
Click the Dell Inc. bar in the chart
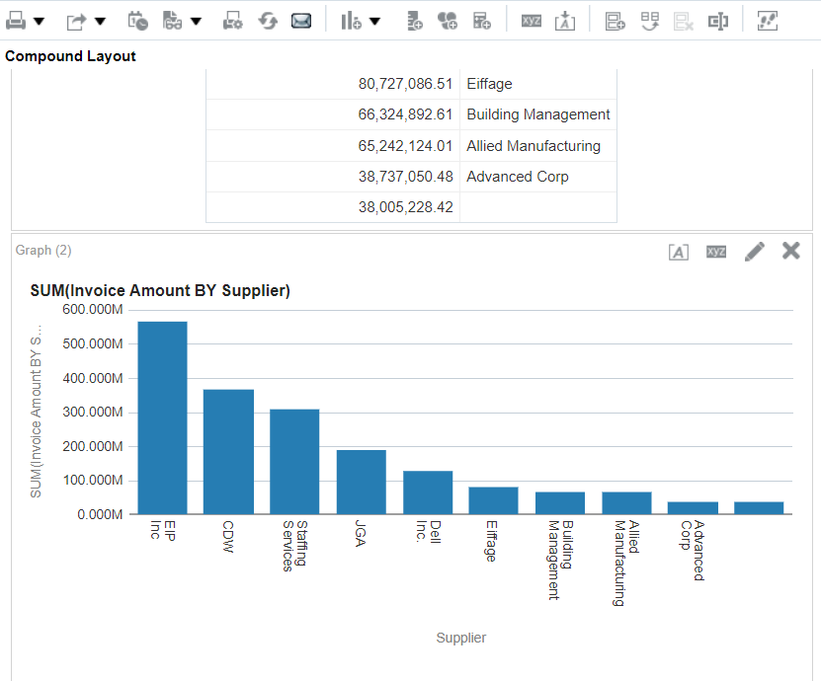(428, 492)
